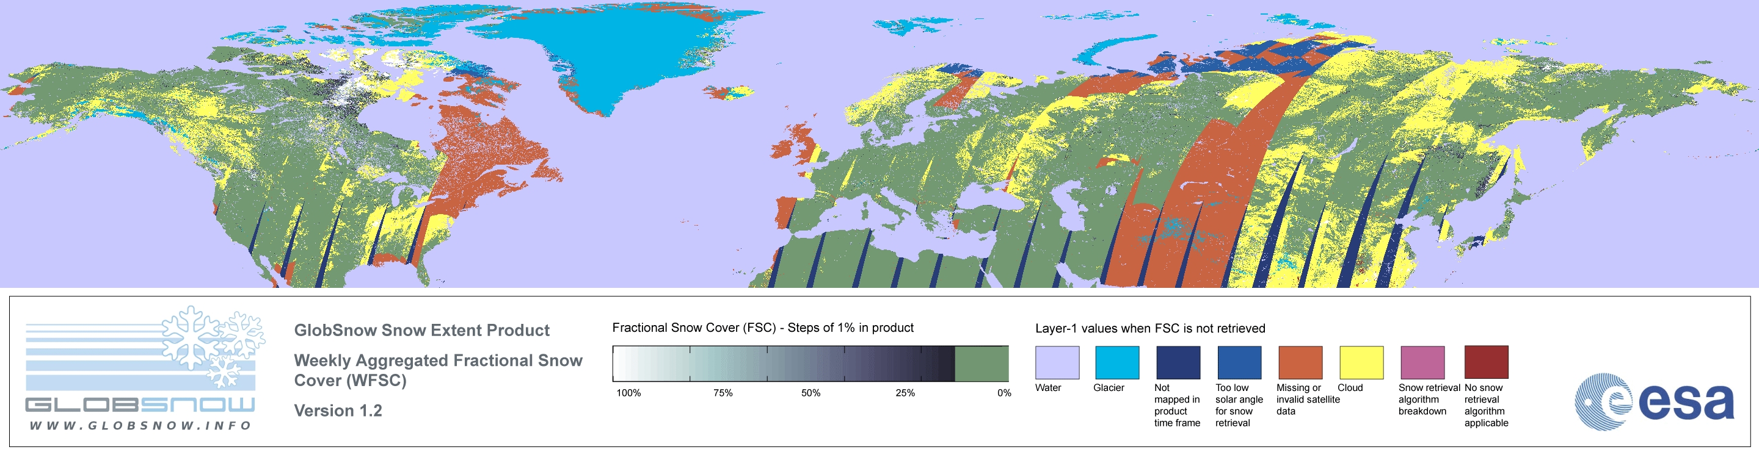The height and width of the screenshot is (455, 1759).
Task: Open the WWW.GLOBSNOW.INFO link text
Action: pos(140,426)
